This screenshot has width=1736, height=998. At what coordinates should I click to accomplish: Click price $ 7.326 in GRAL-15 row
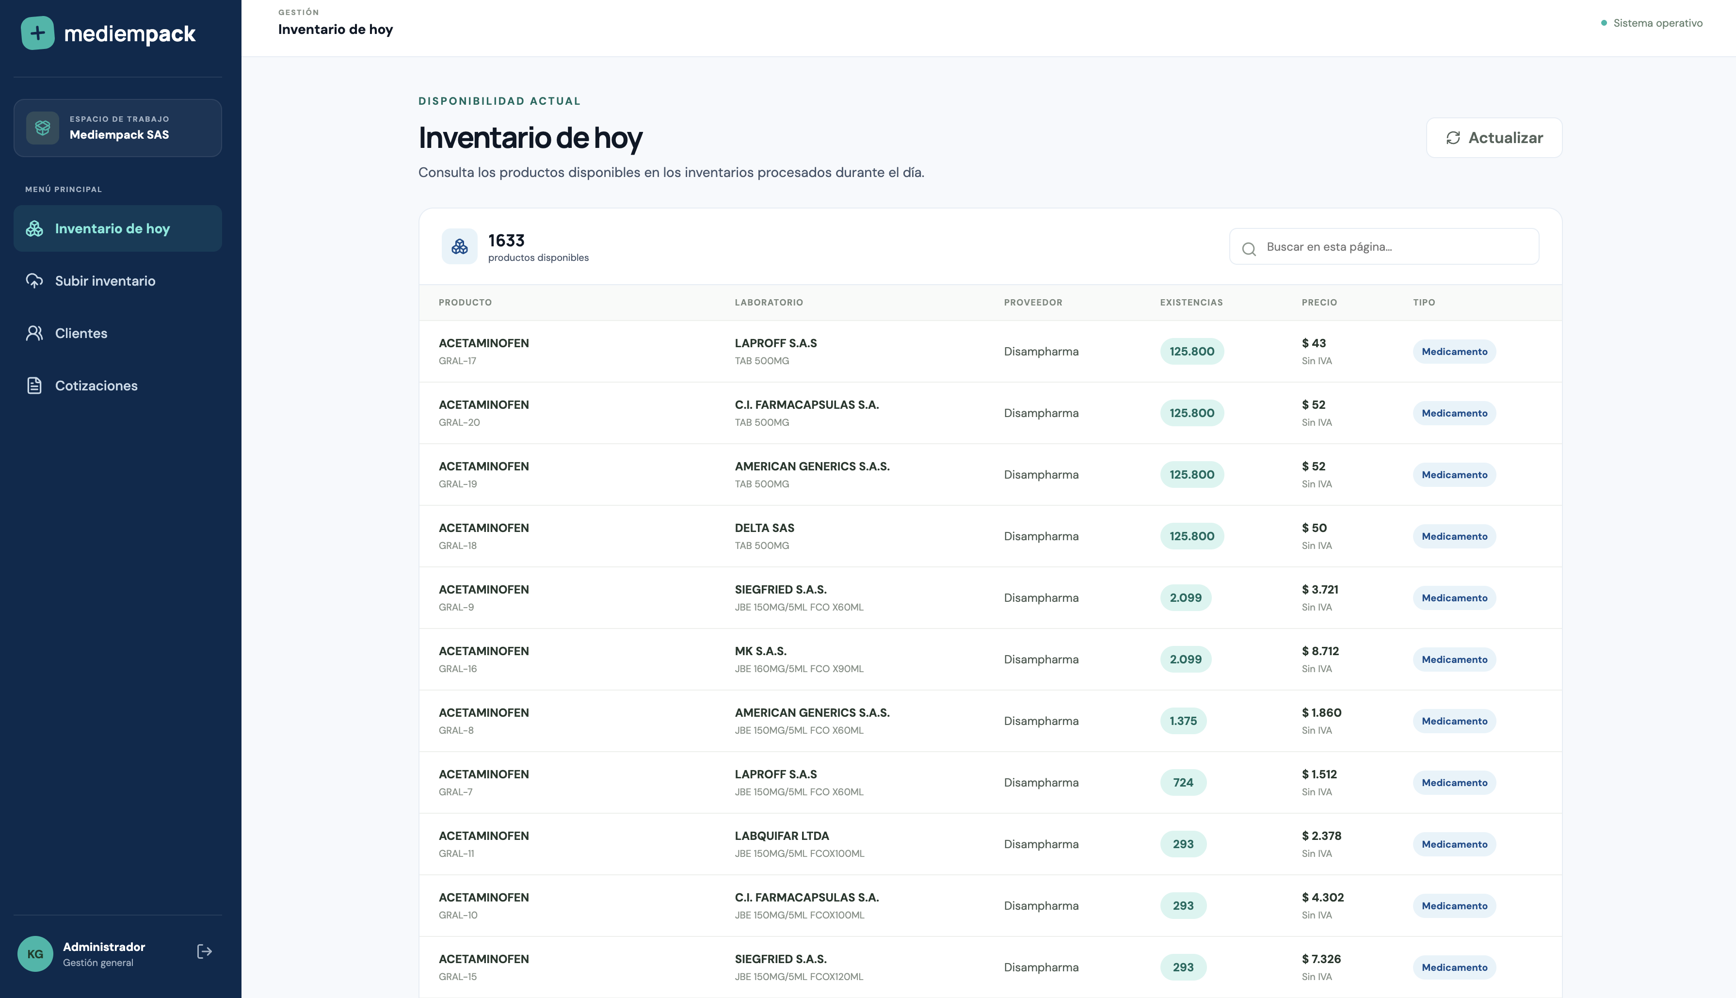point(1321,959)
